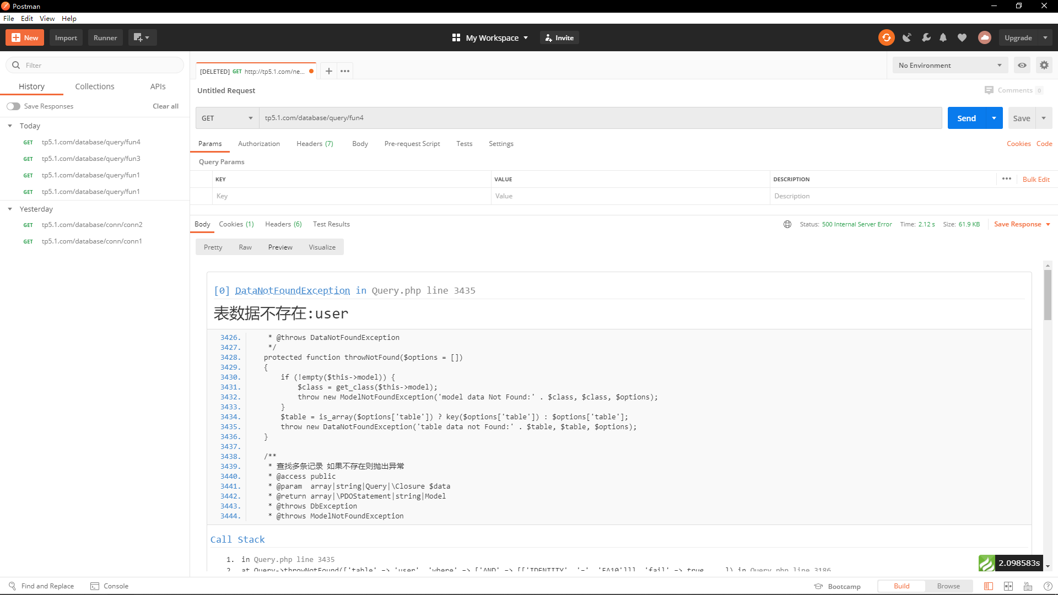This screenshot has width=1058, height=595.
Task: Click the Comments icon
Action: tap(989, 90)
